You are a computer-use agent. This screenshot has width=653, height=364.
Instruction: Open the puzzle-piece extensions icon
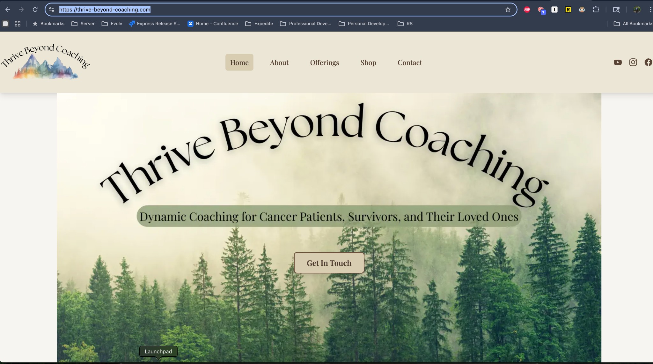pyautogui.click(x=596, y=9)
